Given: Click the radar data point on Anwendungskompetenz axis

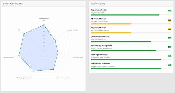Looking at the screenshot, I should [x=34, y=71].
